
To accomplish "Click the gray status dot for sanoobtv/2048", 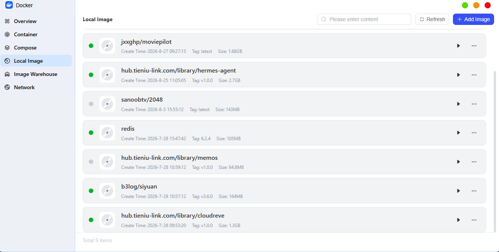I will pyautogui.click(x=91, y=104).
